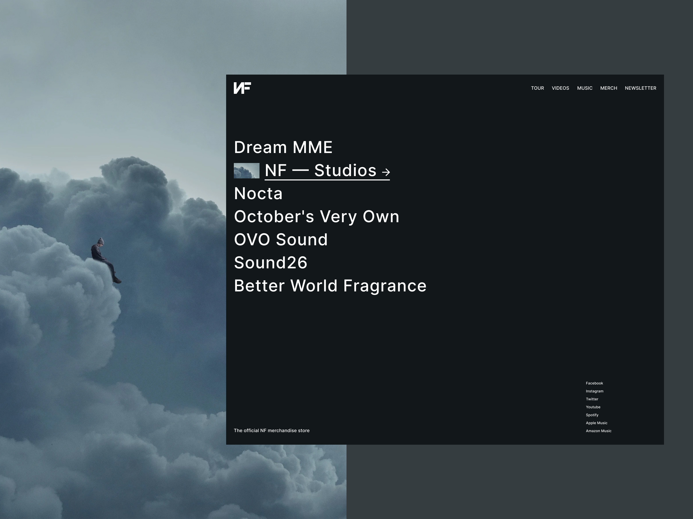Open the Dream MME link
Viewport: 693px width, 519px height.
coord(283,147)
